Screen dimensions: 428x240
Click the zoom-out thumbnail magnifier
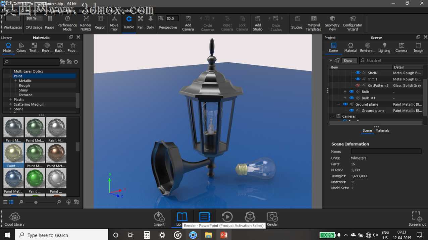21,202
